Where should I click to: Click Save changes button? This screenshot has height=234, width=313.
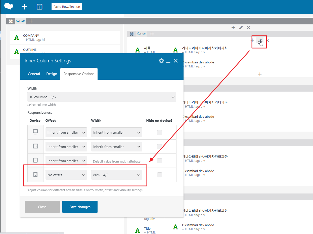pyautogui.click(x=80, y=207)
